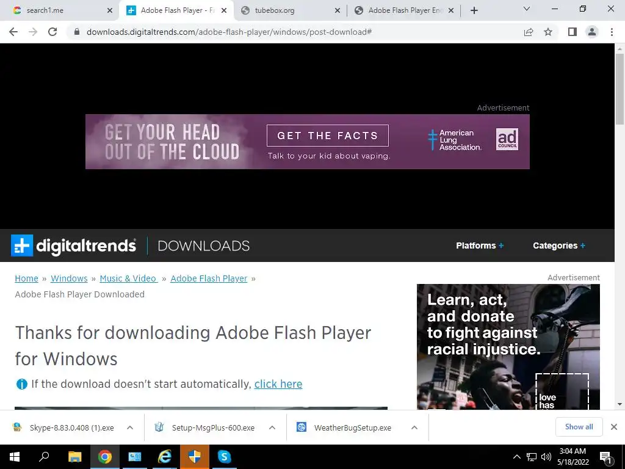This screenshot has width=625, height=469.
Task: Click the blue info icon
Action: tap(21, 384)
